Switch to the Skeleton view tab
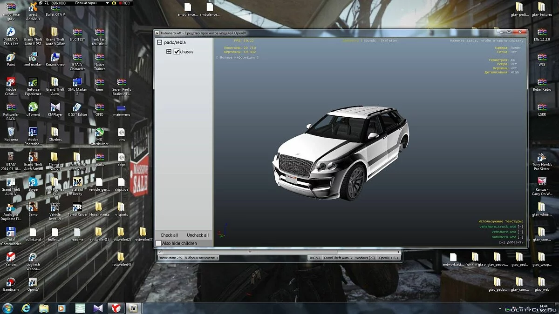Viewport: 559px width, 314px height. click(389, 40)
